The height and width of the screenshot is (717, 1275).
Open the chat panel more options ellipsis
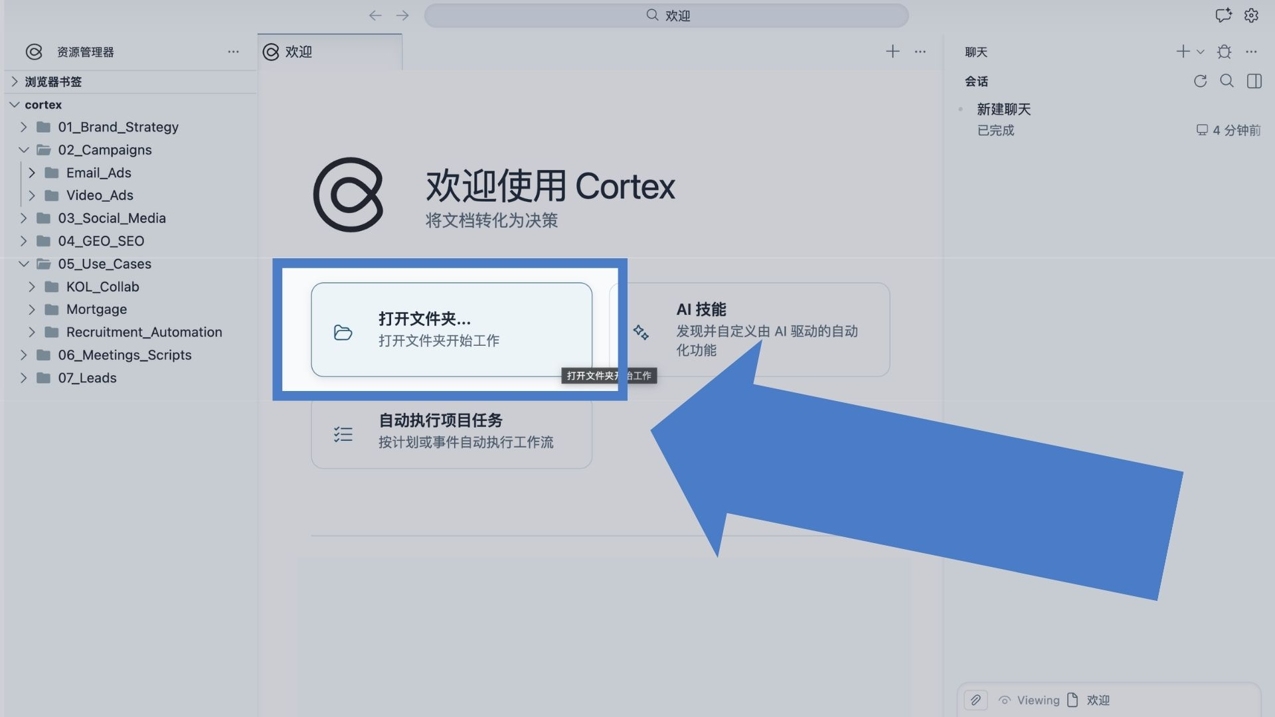pyautogui.click(x=1251, y=51)
